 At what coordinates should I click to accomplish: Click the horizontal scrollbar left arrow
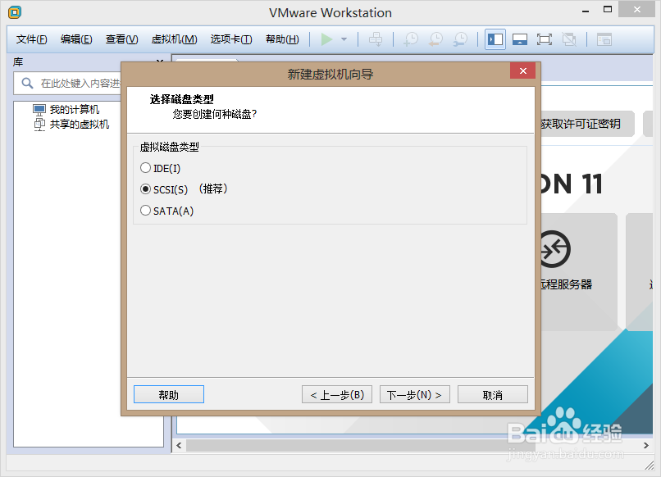point(179,445)
